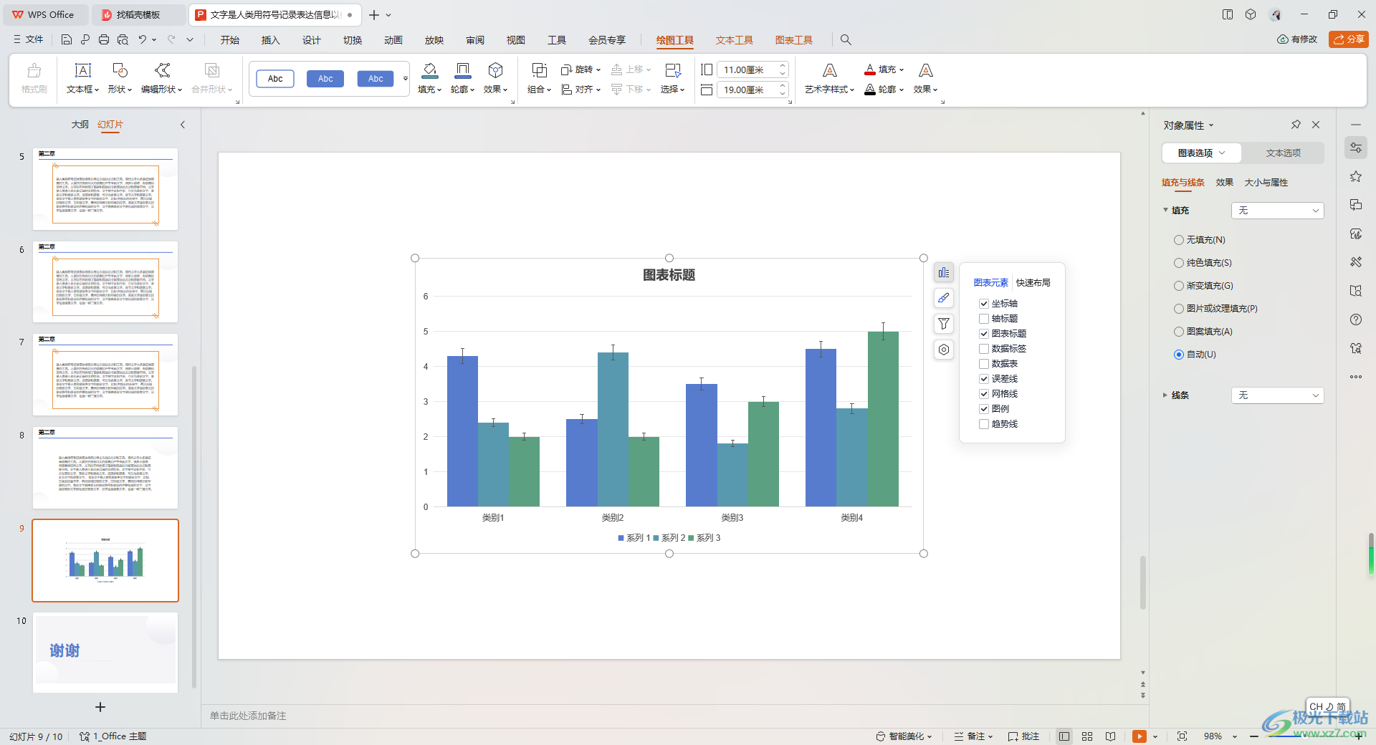Screen dimensions: 1376x745
Task: Click the star icon in right sidebar
Action: (1356, 176)
